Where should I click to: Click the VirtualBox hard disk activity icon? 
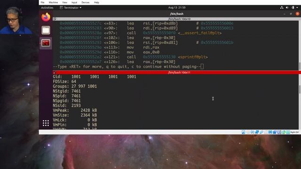point(244,132)
